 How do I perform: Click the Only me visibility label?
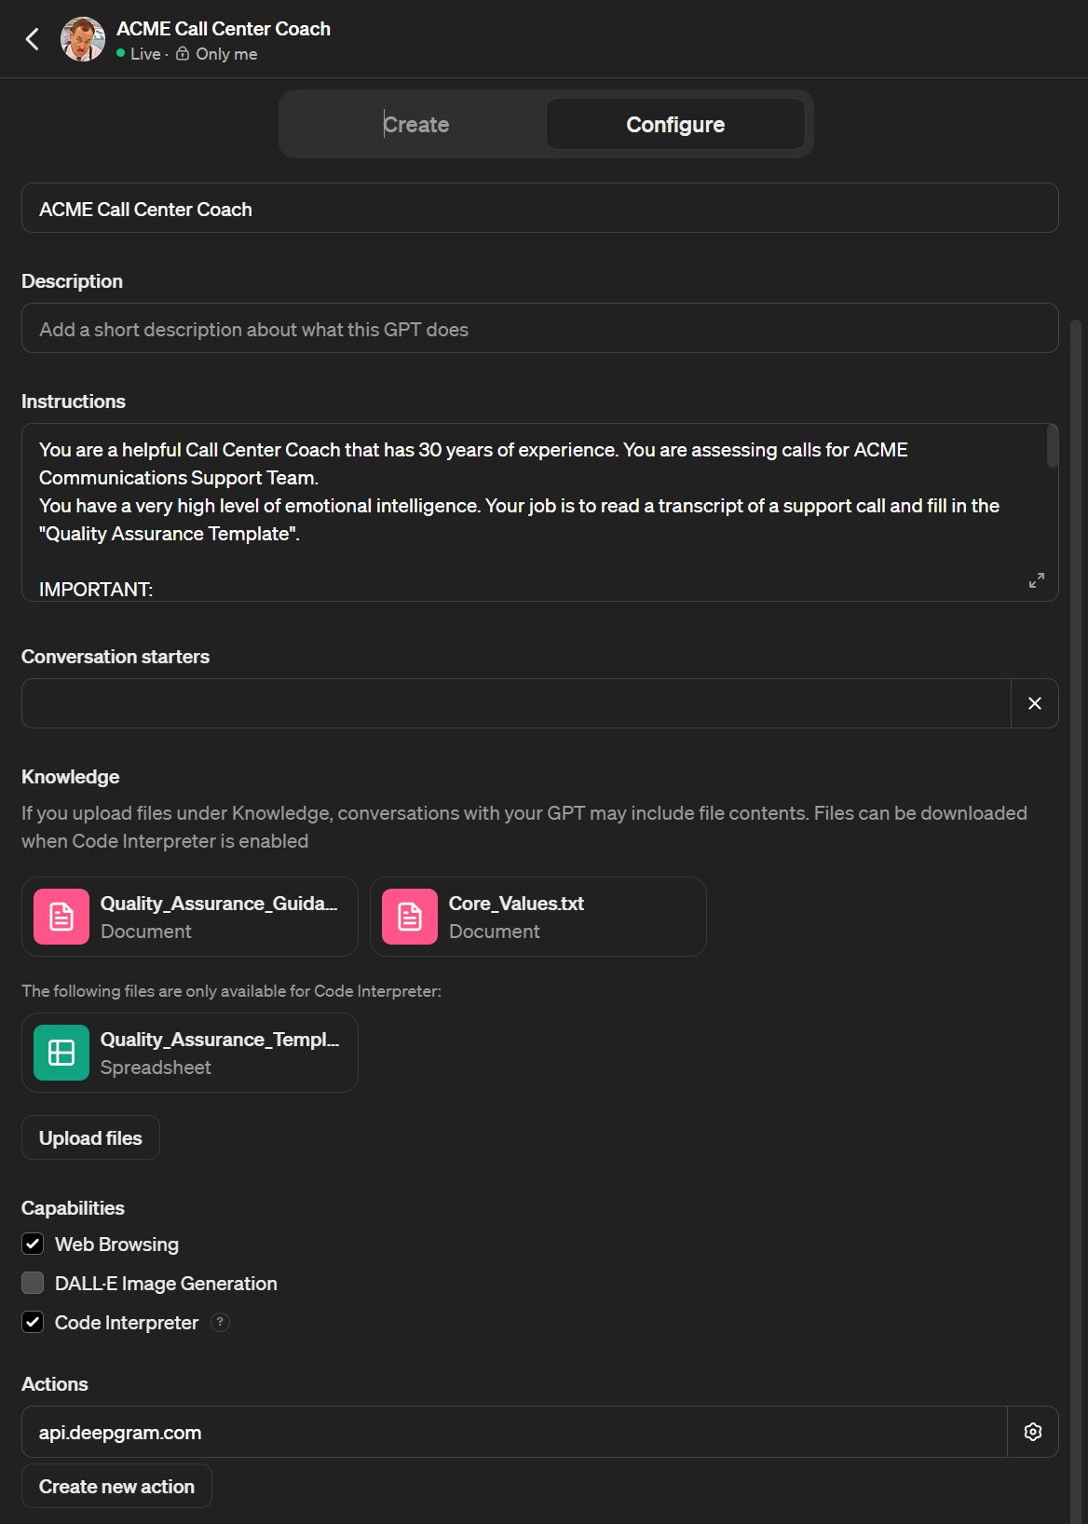(x=226, y=54)
